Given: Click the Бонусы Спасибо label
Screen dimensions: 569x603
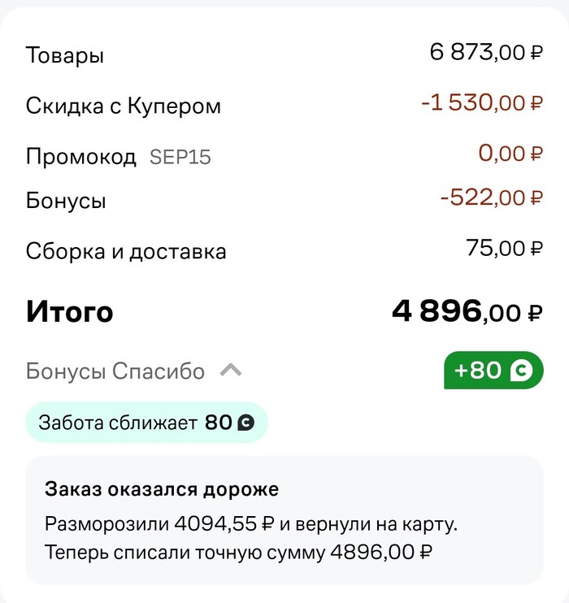Looking at the screenshot, I should (115, 371).
